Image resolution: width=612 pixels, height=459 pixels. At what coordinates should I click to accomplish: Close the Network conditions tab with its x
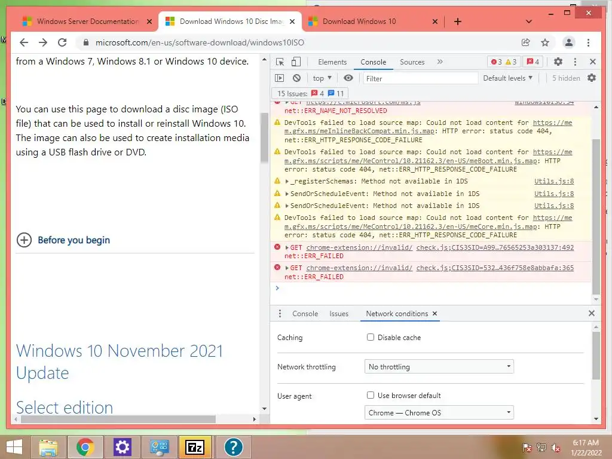tap(435, 313)
